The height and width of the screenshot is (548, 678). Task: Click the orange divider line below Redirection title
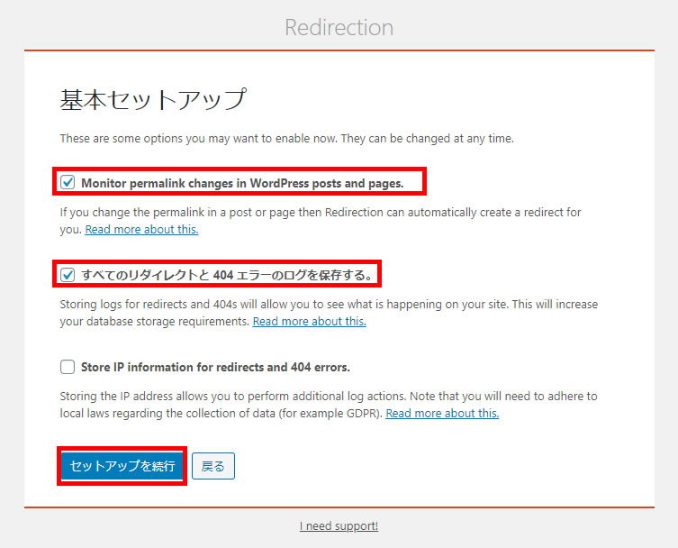[339, 50]
